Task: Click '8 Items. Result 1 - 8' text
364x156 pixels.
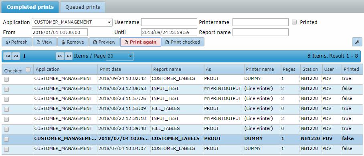Action: (333, 56)
